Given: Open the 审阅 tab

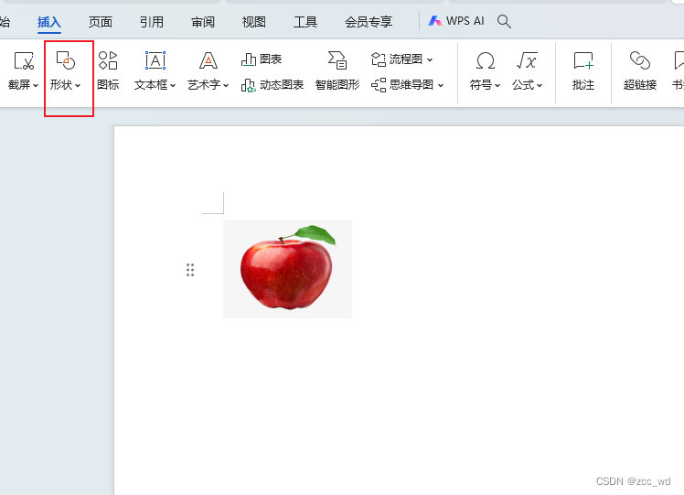Looking at the screenshot, I should click(203, 22).
